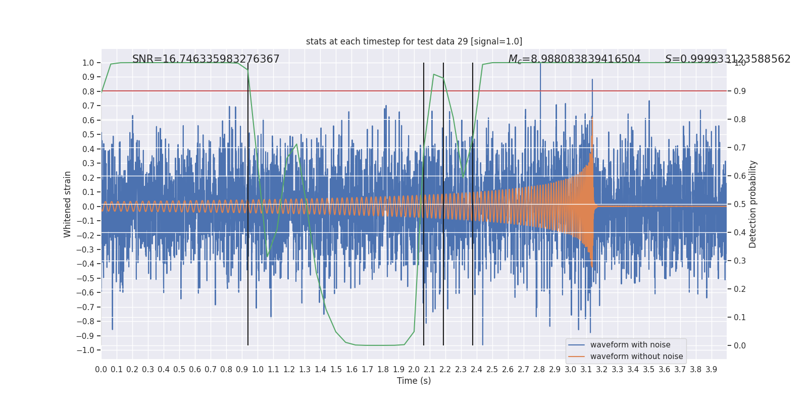Click the −1.0 tick on strain axis
808x404 pixels.
click(88, 350)
